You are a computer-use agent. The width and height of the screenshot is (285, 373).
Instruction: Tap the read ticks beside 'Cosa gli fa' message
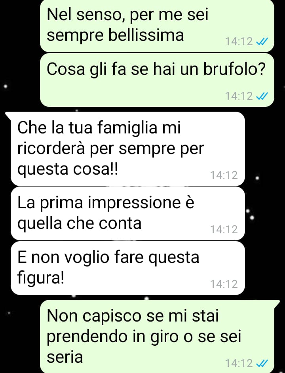point(262,96)
